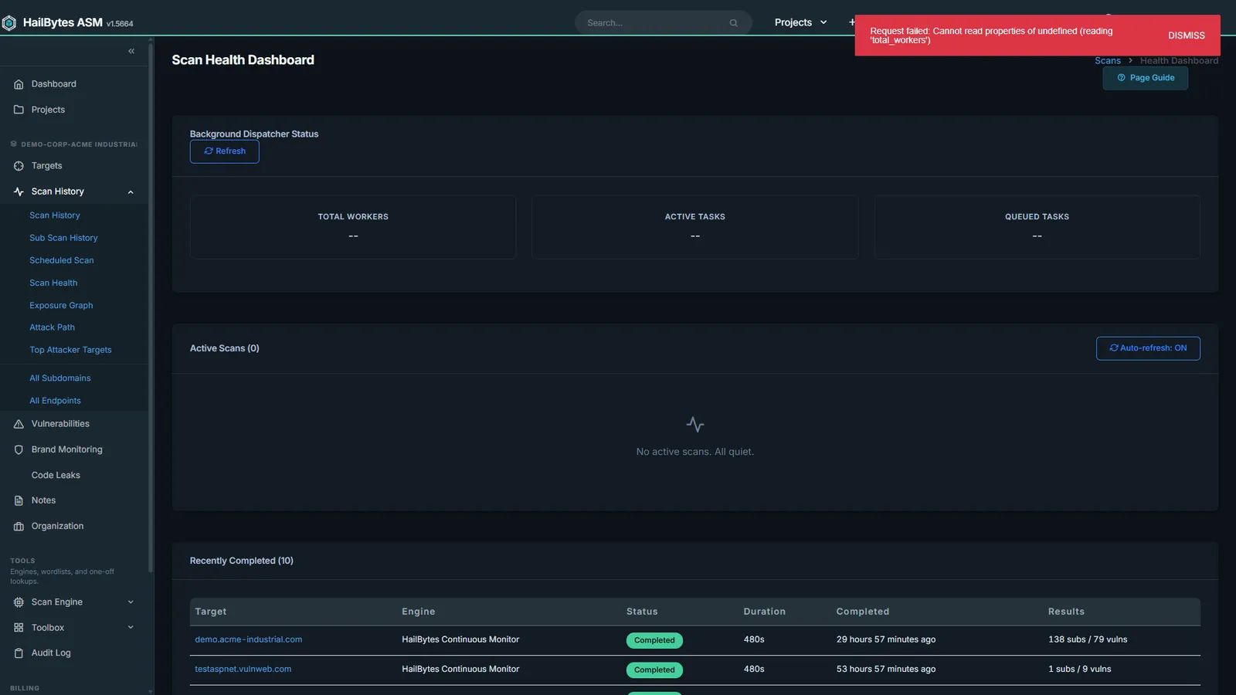This screenshot has width=1236, height=695.
Task: Click Completed badge for demo.acme-industrial.com
Action: pos(654,640)
